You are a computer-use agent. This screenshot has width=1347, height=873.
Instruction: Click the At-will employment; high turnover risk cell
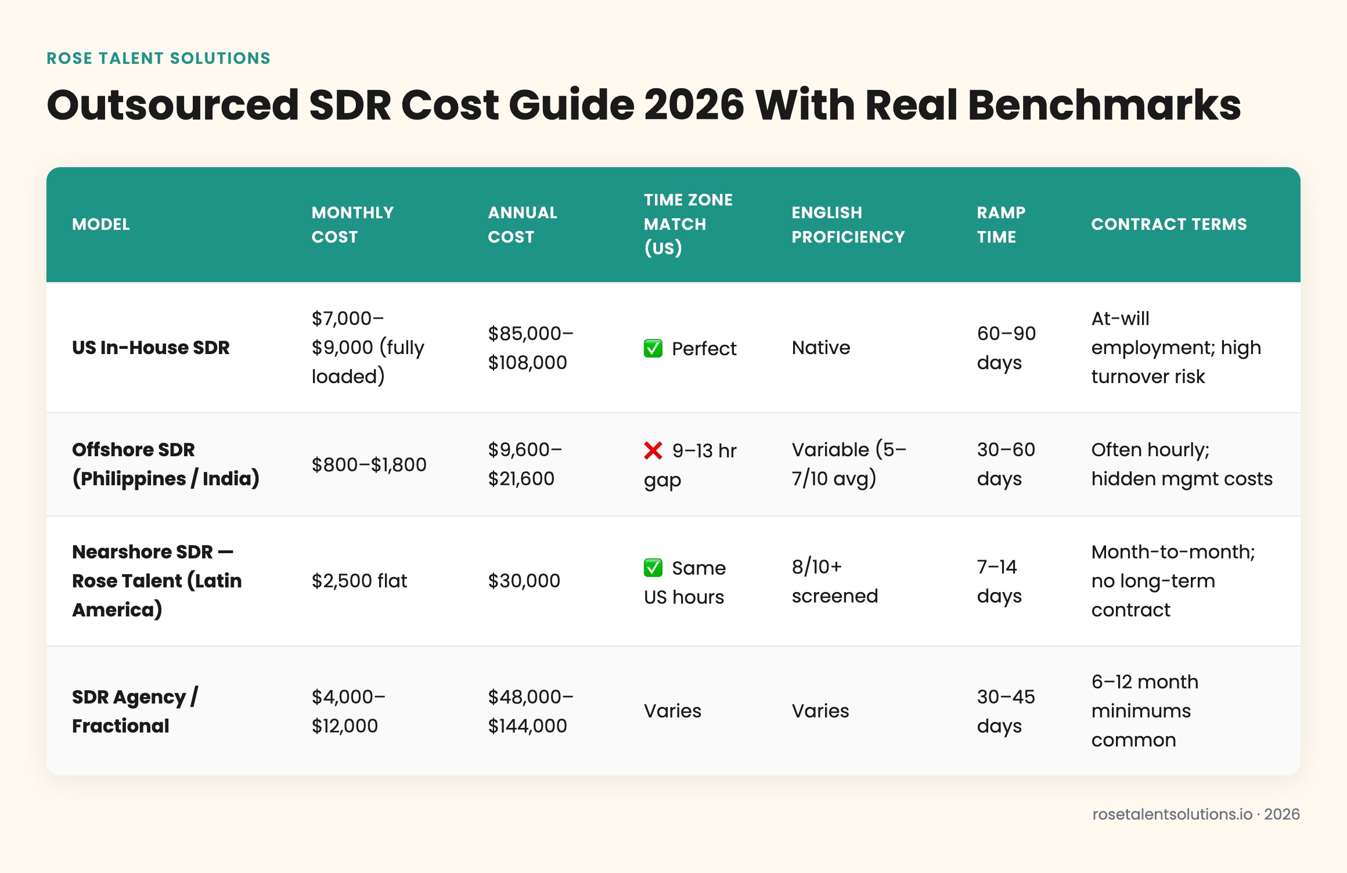tap(1176, 347)
